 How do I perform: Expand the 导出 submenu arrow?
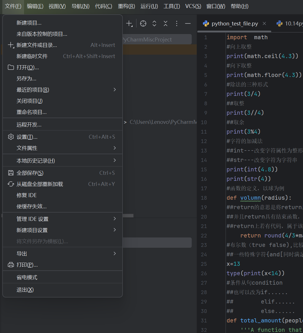pos(115,253)
